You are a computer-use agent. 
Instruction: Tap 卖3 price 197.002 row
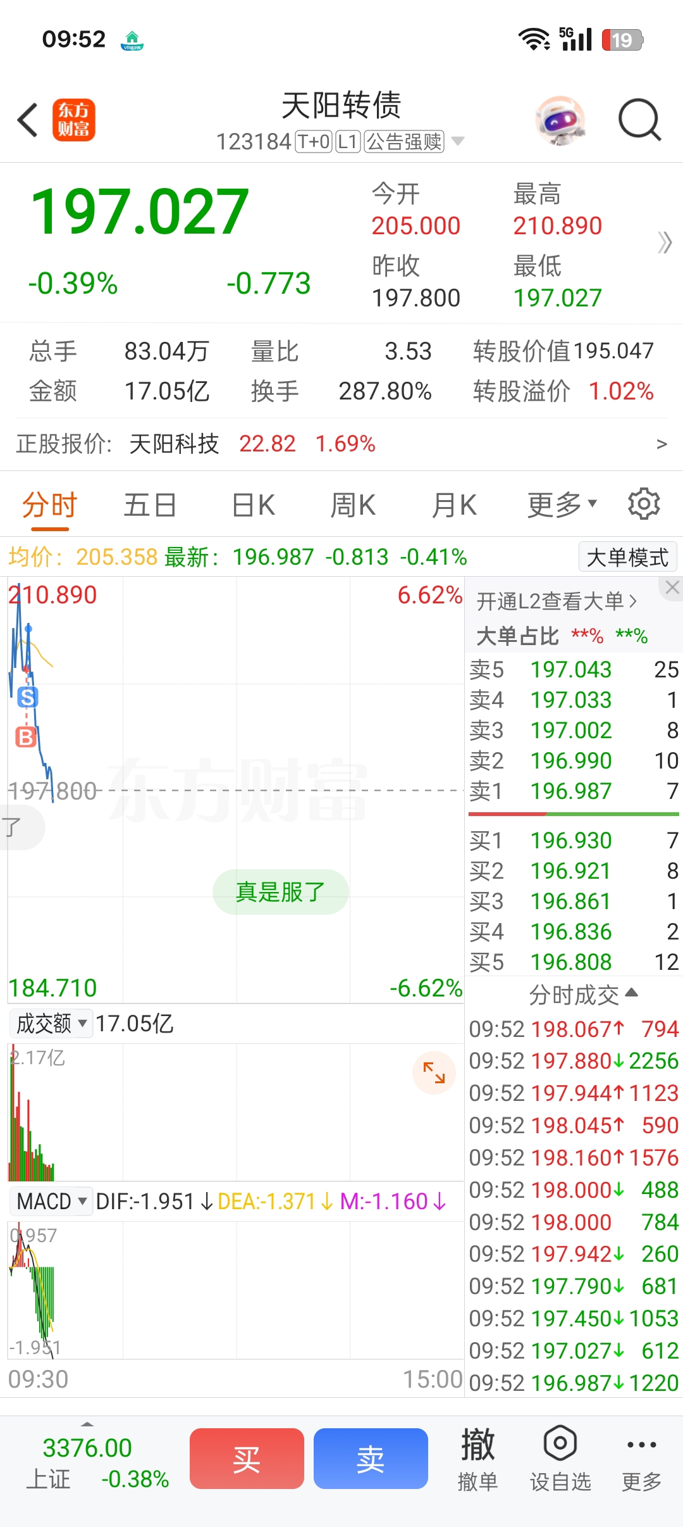[x=574, y=730]
